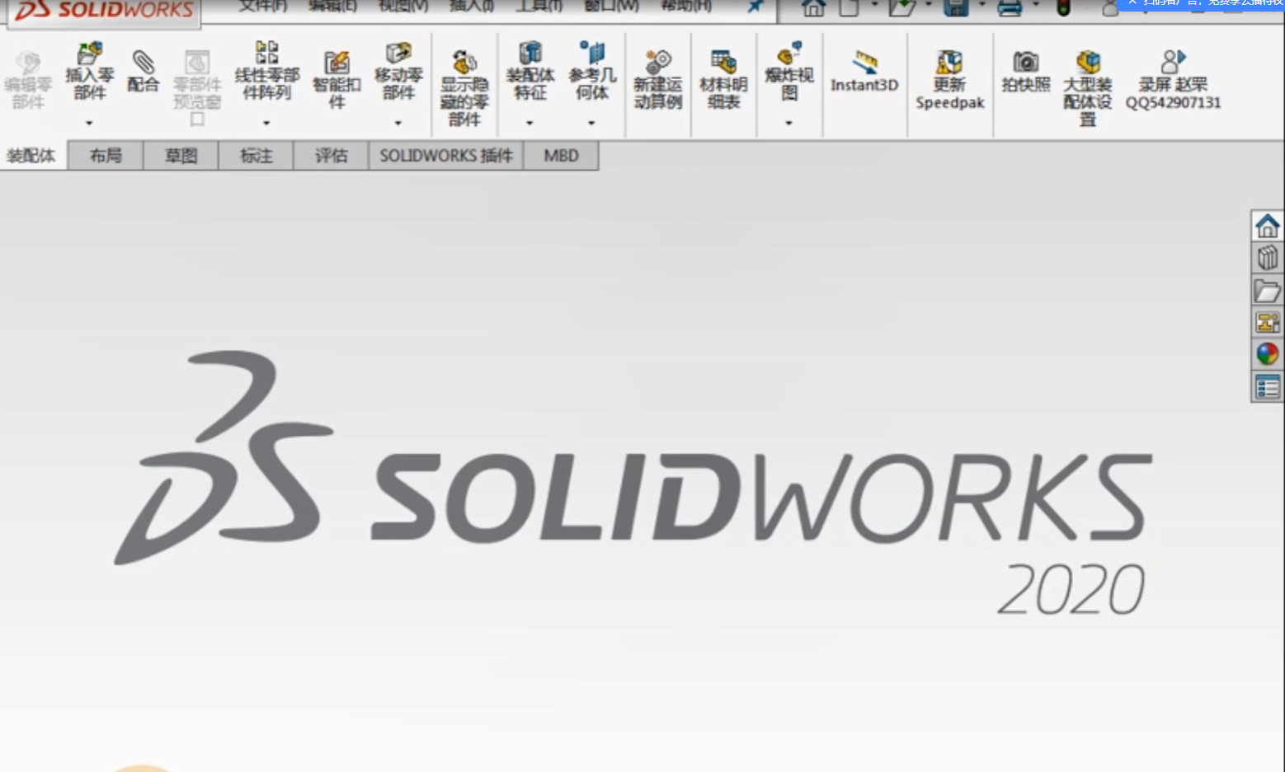Viewport: 1285px width, 772px height.
Task: Click the 材料明细表 (Bill of Materials) icon
Action: pos(723,81)
